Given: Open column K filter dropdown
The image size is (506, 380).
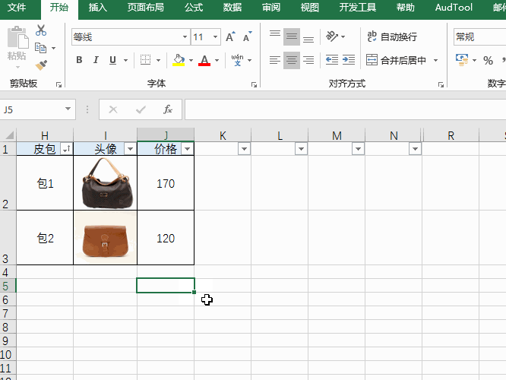Looking at the screenshot, I should (245, 149).
